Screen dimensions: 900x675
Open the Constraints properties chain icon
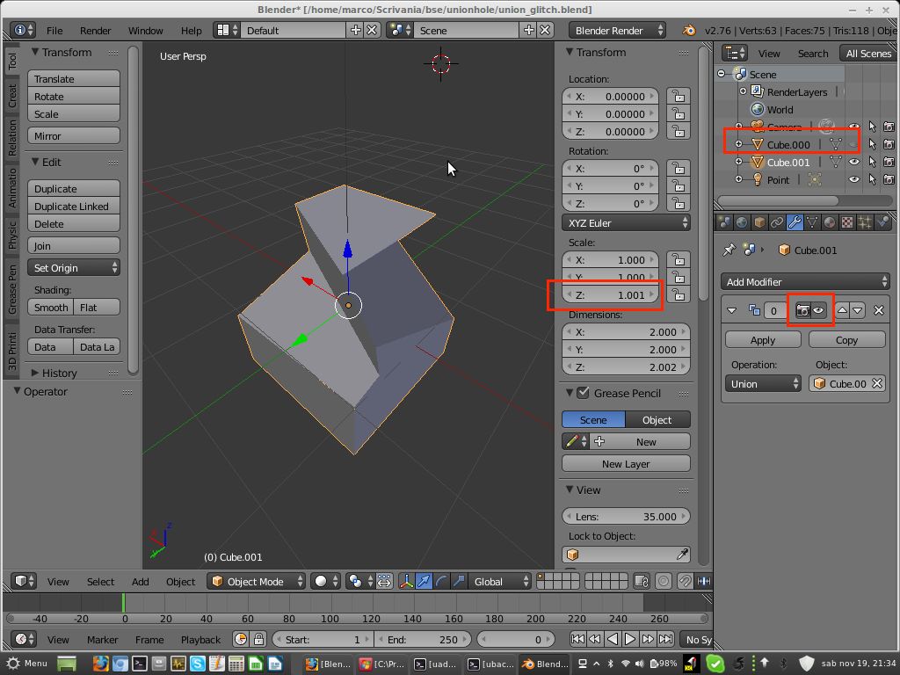pyautogui.click(x=777, y=222)
